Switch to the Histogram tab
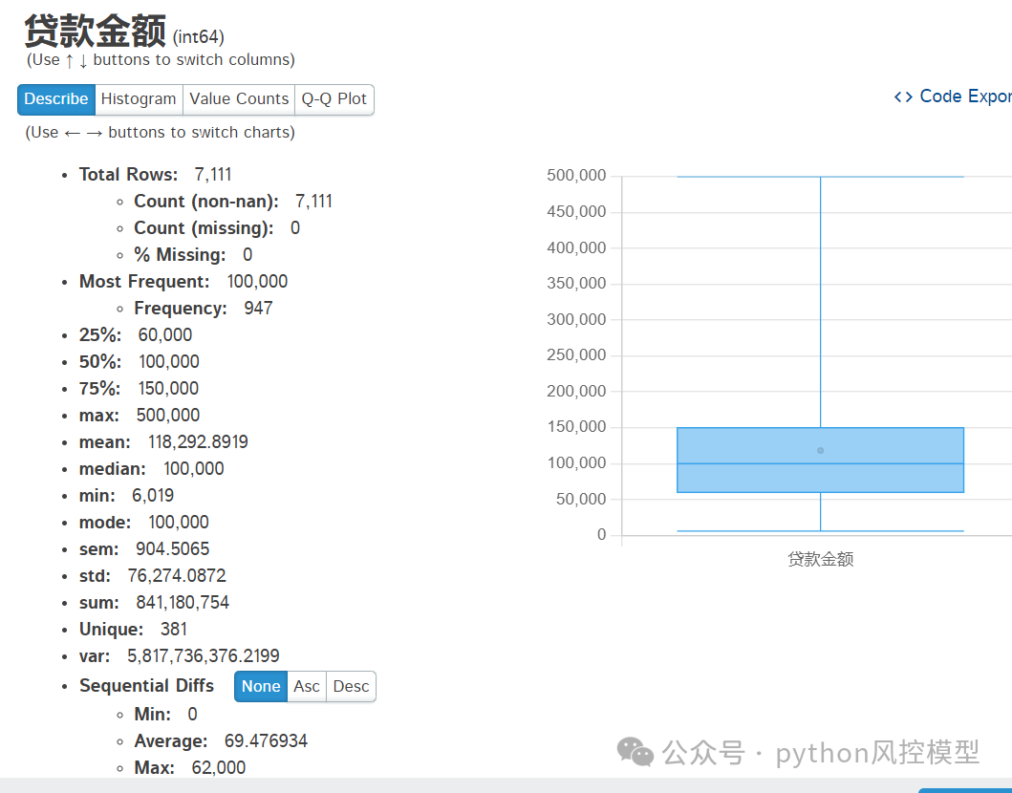This screenshot has height=793, width=1012. (x=139, y=99)
